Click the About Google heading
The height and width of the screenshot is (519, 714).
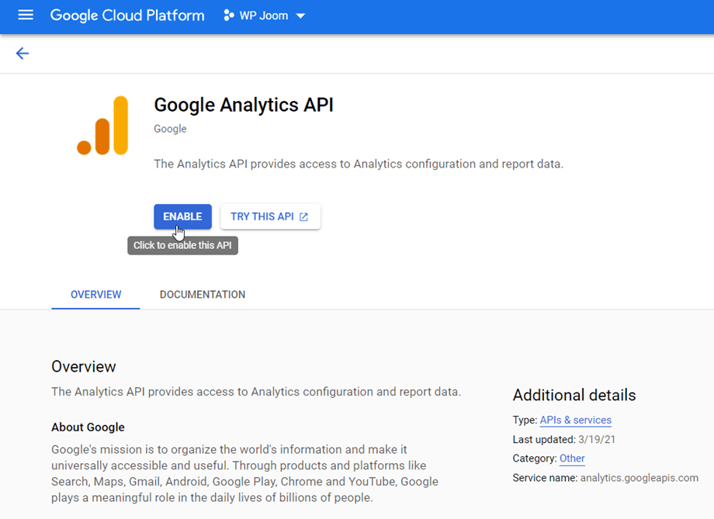click(88, 427)
